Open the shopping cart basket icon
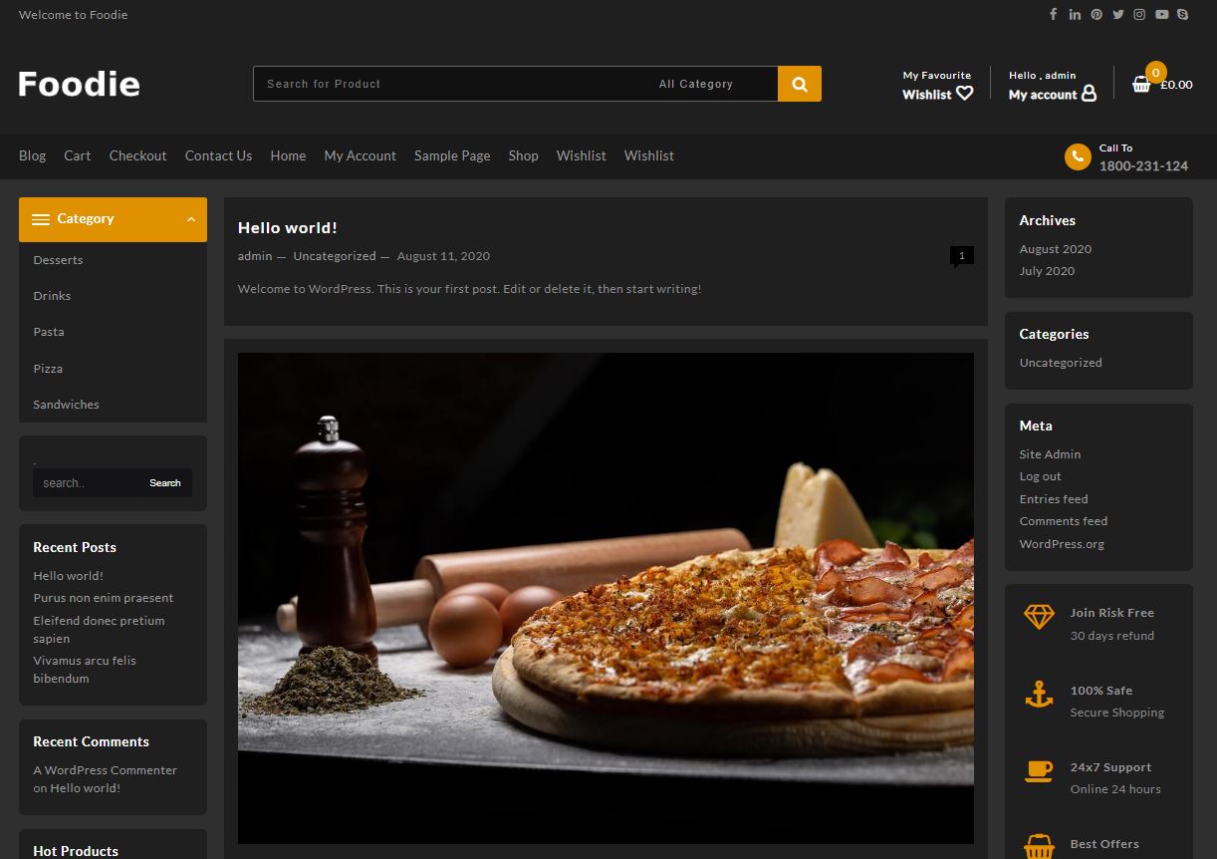The height and width of the screenshot is (859, 1217). pyautogui.click(x=1141, y=85)
